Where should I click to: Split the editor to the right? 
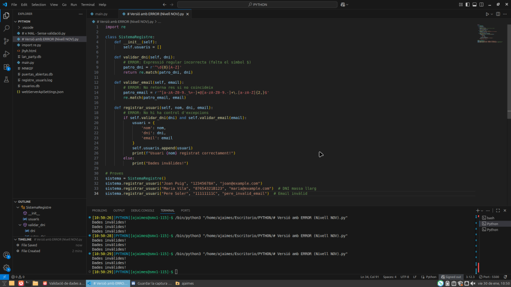coord(499,14)
